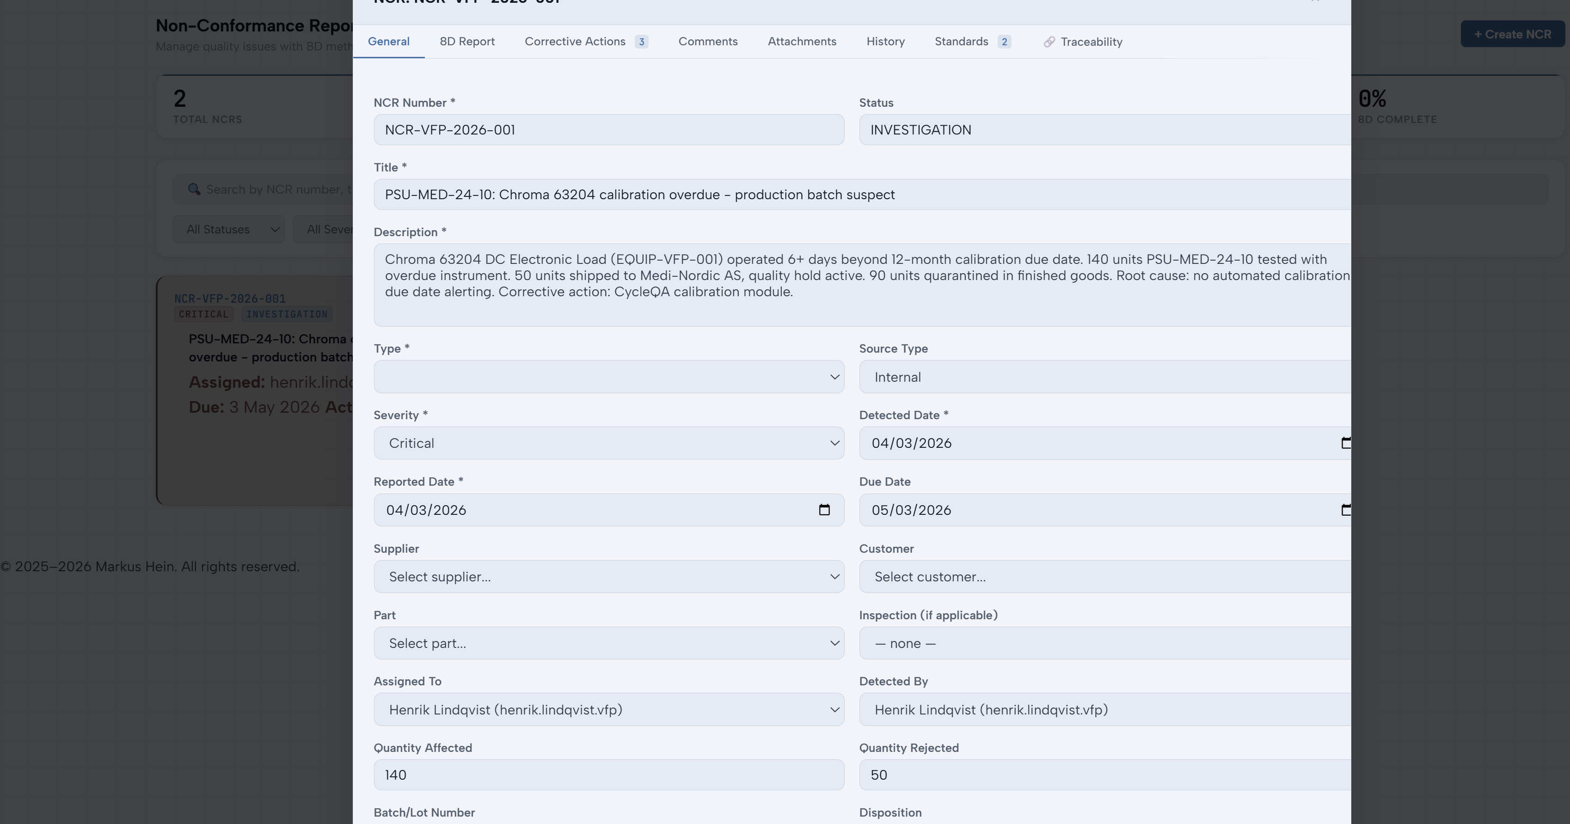Click the Quantity Affected field

click(608, 775)
